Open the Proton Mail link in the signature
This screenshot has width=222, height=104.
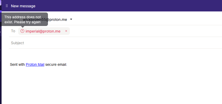tap(35, 64)
